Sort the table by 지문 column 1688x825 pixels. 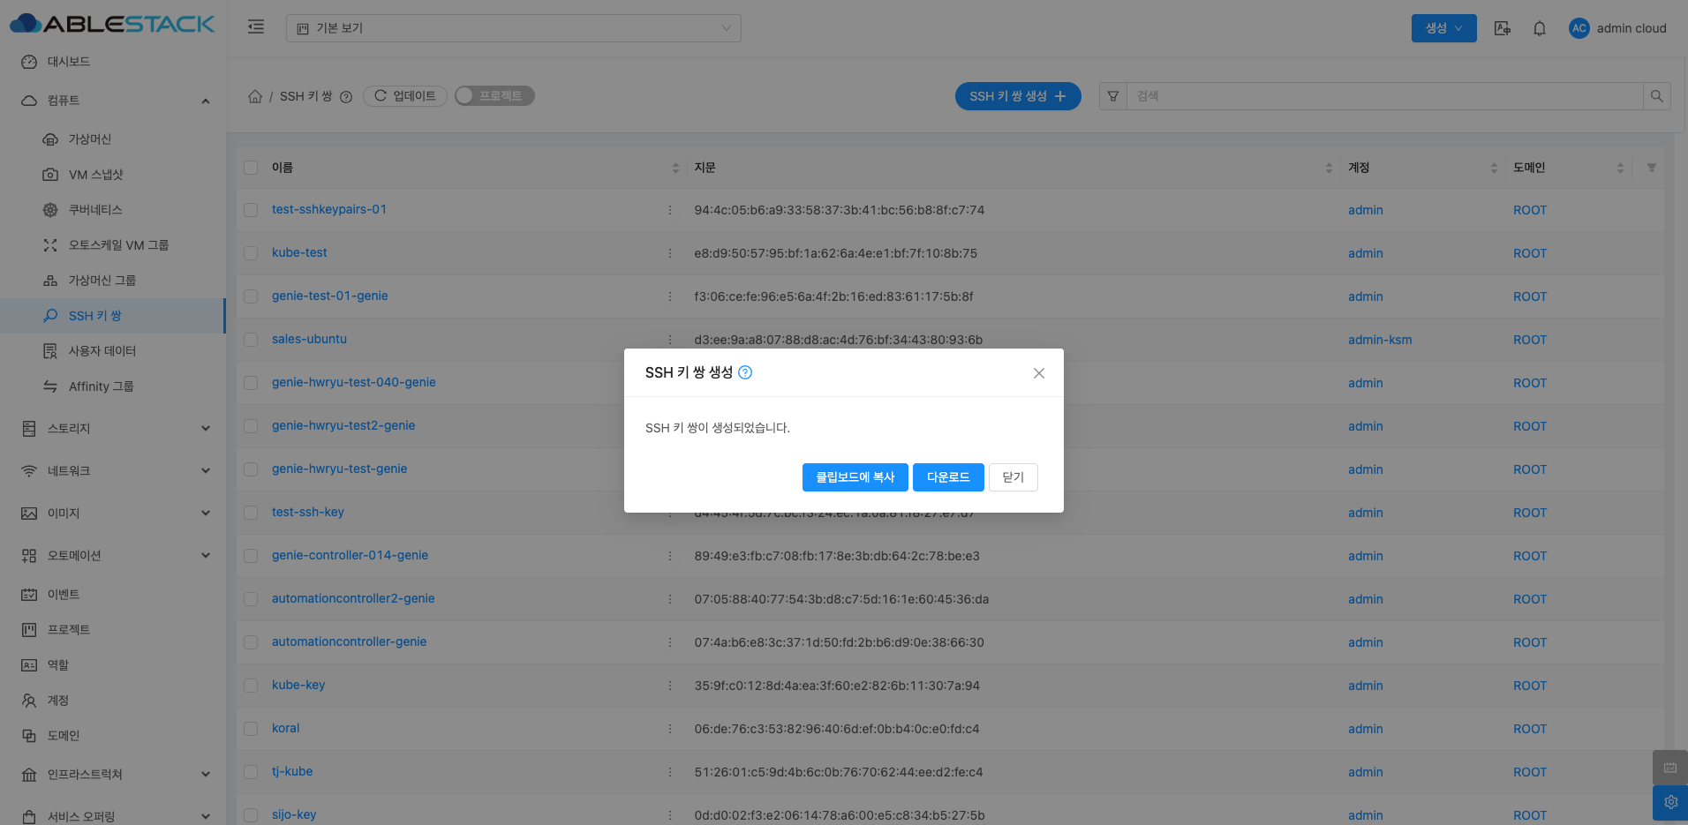coord(1329,168)
